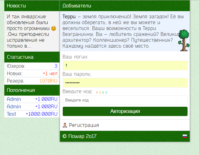The height and width of the screenshot is (155, 199).
Task: Open the Admin link directly above Test
Action: coord(14,106)
